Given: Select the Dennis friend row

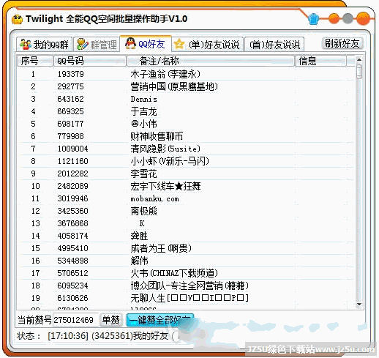Looking at the screenshot, I should [186, 99].
